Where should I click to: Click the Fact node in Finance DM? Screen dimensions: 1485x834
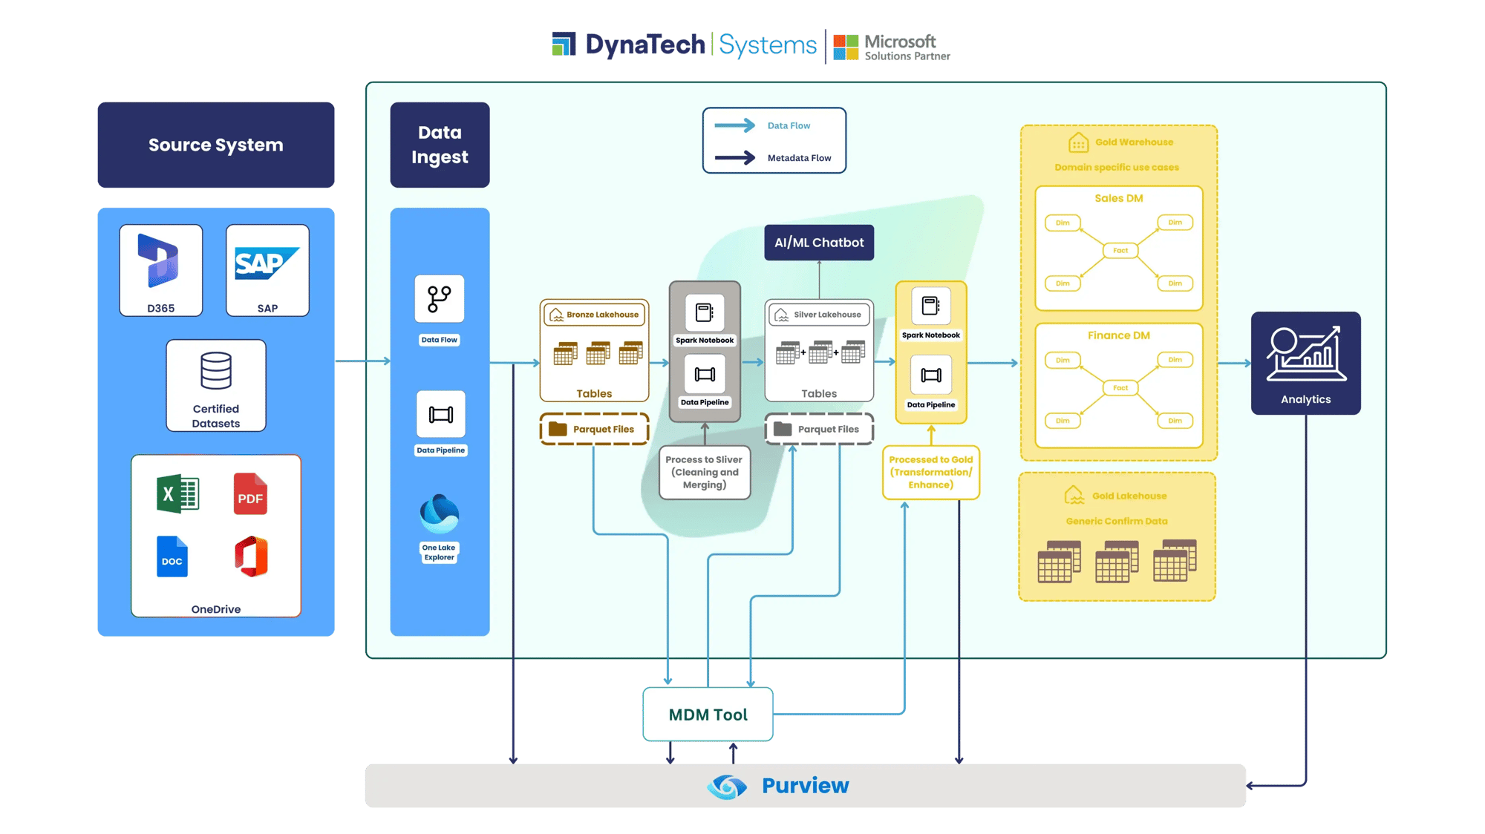[1120, 388]
